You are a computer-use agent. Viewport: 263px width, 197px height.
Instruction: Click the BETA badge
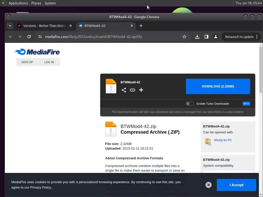coord(246,104)
